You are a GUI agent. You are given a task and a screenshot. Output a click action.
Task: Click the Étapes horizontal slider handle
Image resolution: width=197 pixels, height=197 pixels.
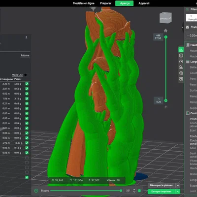(x=121, y=191)
